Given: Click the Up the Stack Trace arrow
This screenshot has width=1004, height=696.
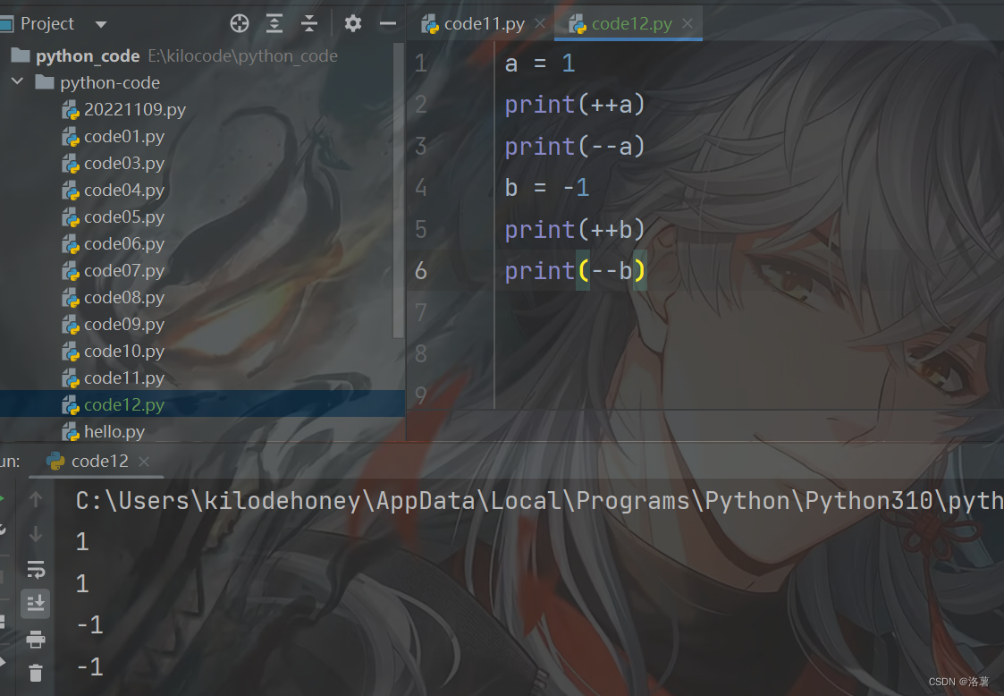Looking at the screenshot, I should tap(36, 499).
